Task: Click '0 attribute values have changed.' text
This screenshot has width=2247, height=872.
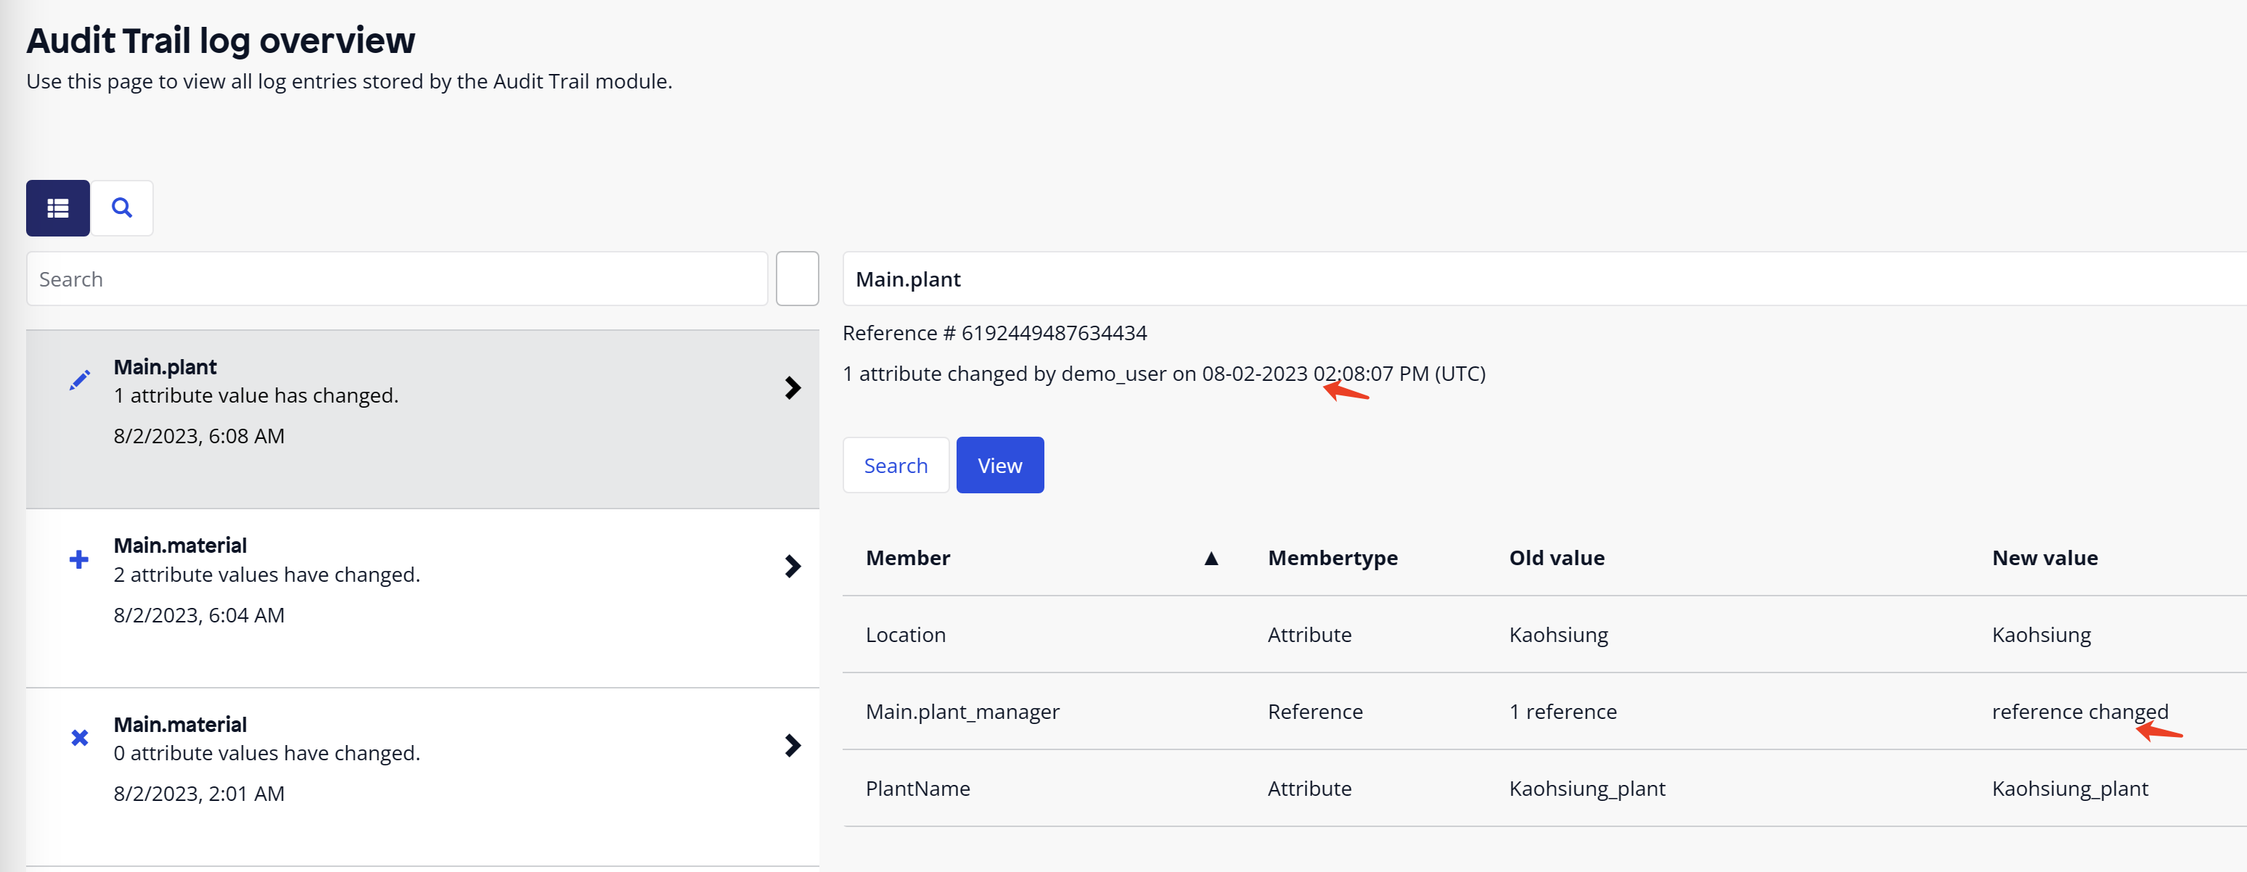Action: (x=267, y=754)
